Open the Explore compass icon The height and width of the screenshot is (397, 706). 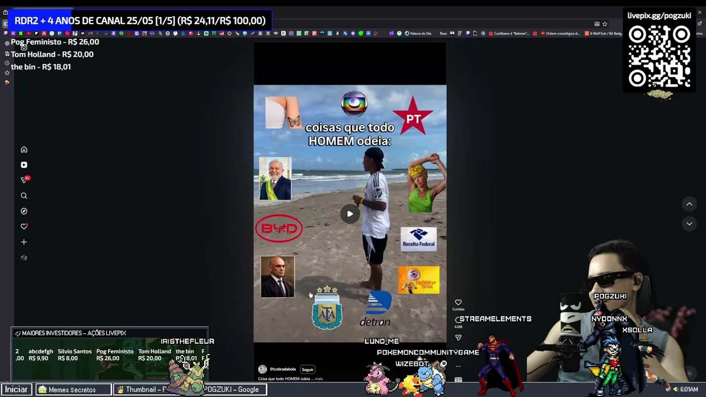click(24, 211)
